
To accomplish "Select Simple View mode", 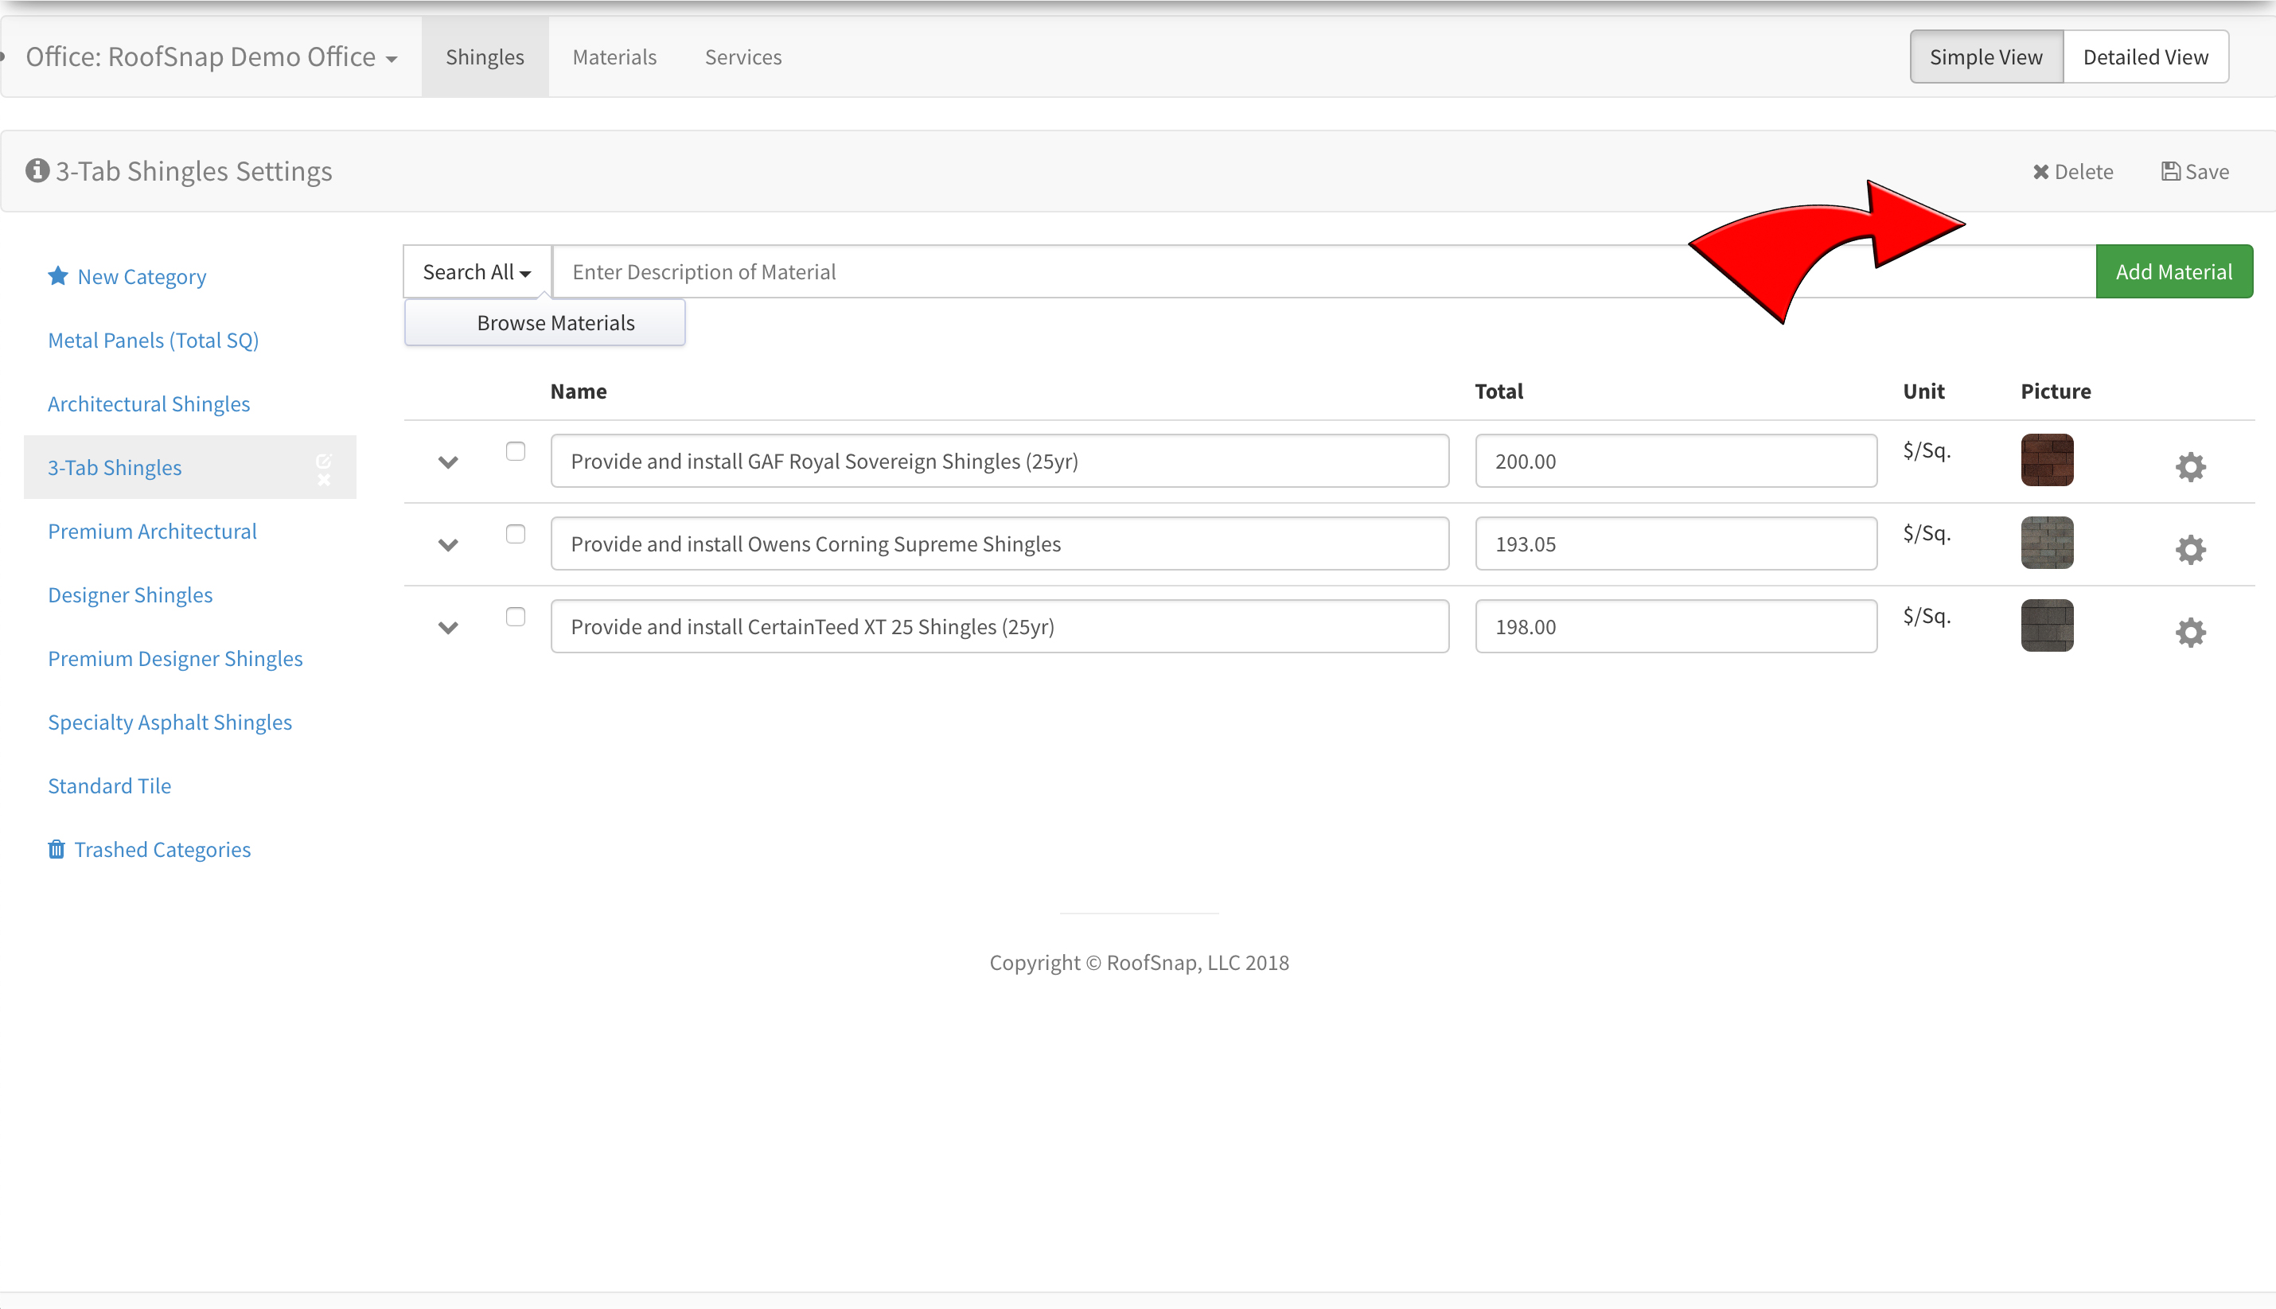I will [1986, 56].
